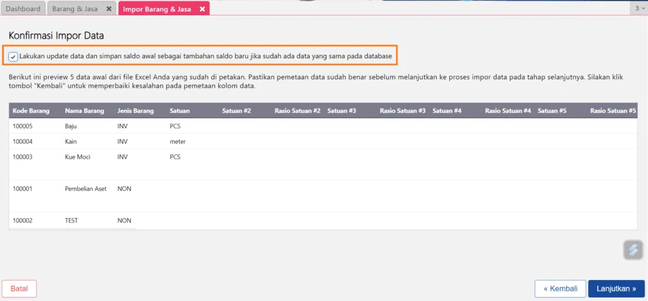648x301 pixels.
Task: Click the Jenis Barang column header
Action: click(135, 111)
